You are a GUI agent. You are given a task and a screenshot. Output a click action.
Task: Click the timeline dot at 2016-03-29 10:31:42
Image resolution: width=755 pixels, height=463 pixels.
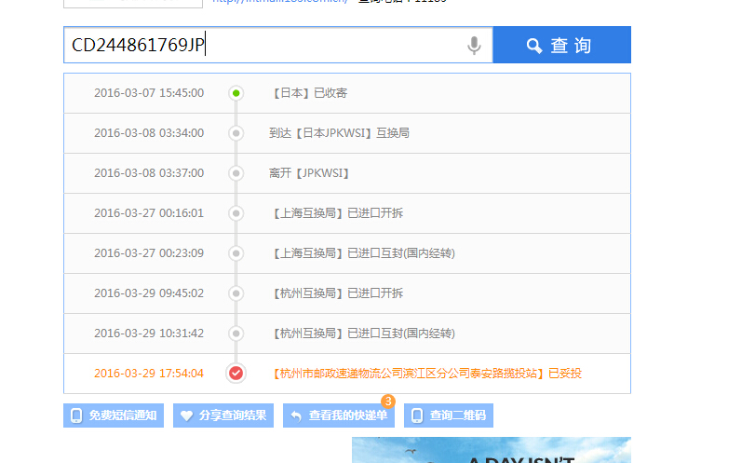pyautogui.click(x=236, y=333)
